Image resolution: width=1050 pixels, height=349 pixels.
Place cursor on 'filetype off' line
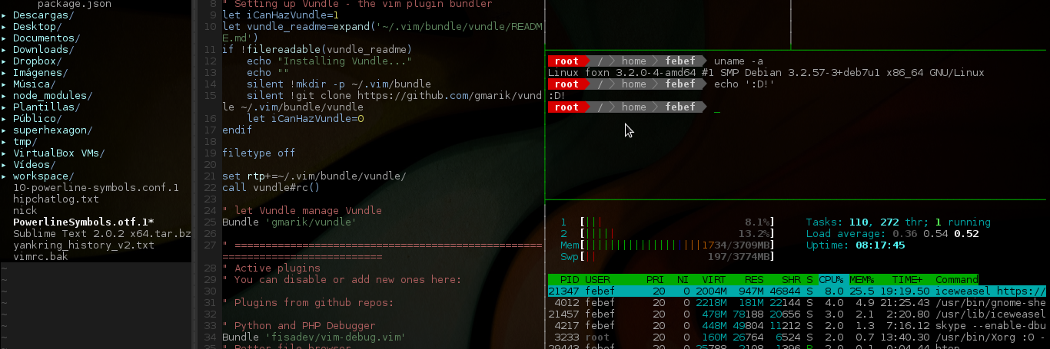(258, 153)
